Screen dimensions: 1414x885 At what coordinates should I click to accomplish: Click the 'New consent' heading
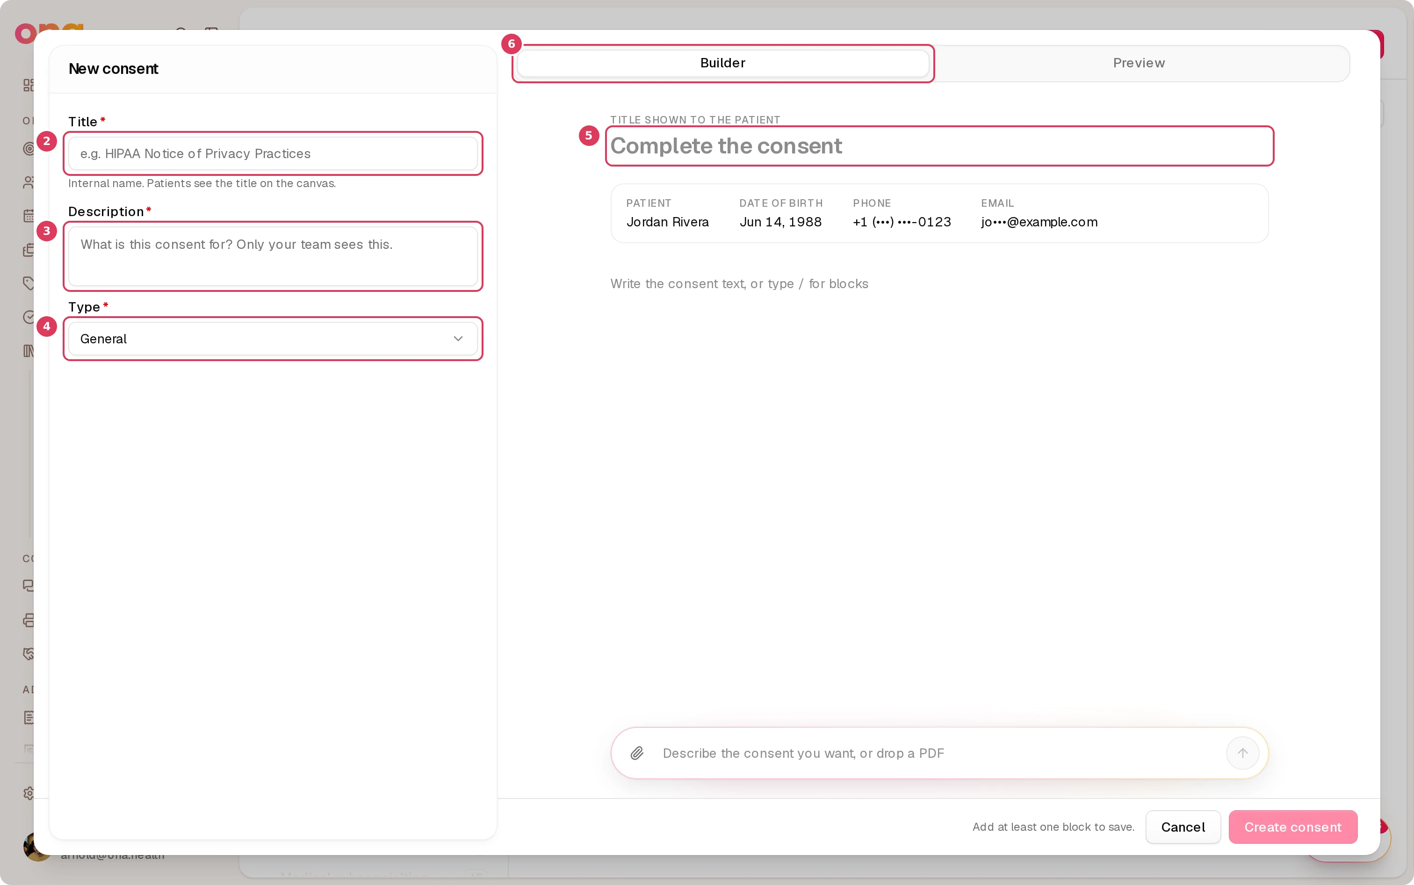[x=114, y=69]
